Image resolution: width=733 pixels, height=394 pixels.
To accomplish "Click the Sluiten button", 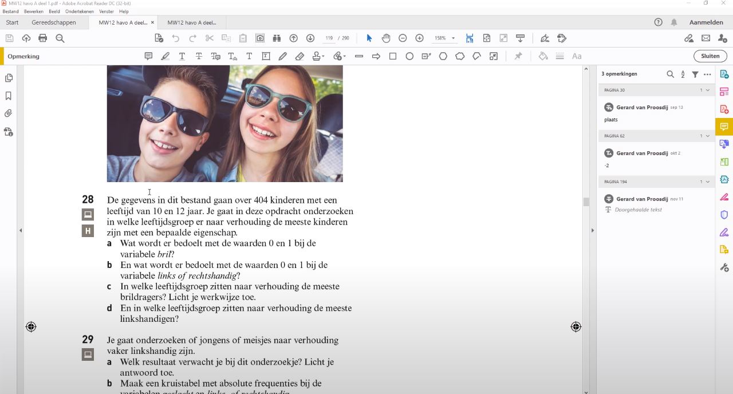I will pos(710,56).
